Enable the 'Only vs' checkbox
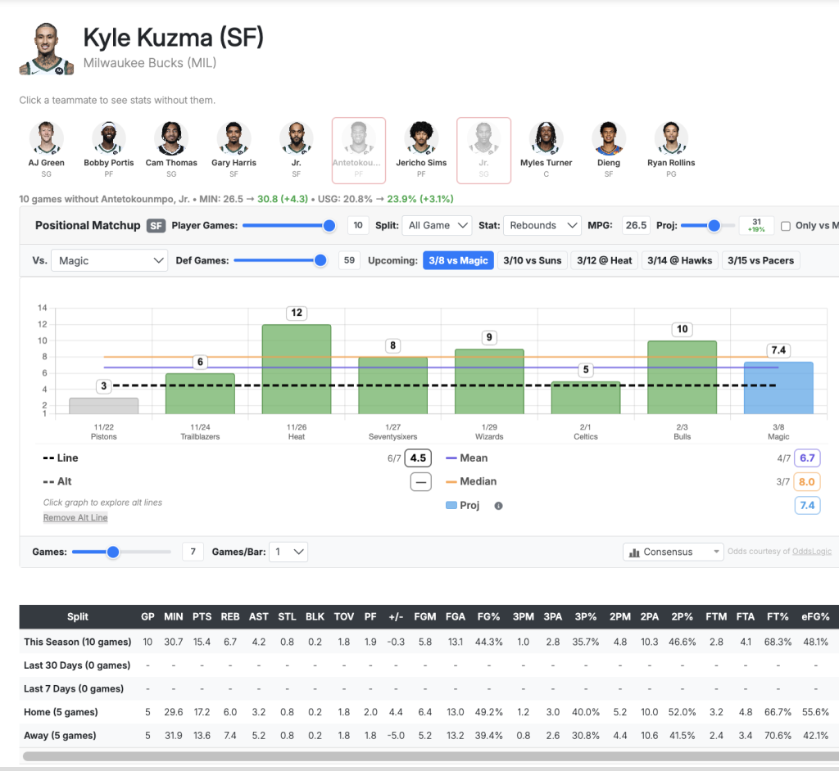Image resolution: width=839 pixels, height=771 pixels. click(x=786, y=226)
